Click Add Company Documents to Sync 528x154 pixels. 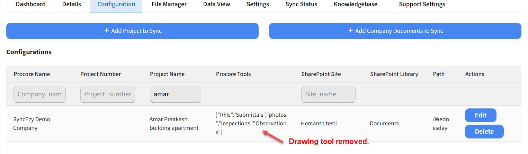395,31
